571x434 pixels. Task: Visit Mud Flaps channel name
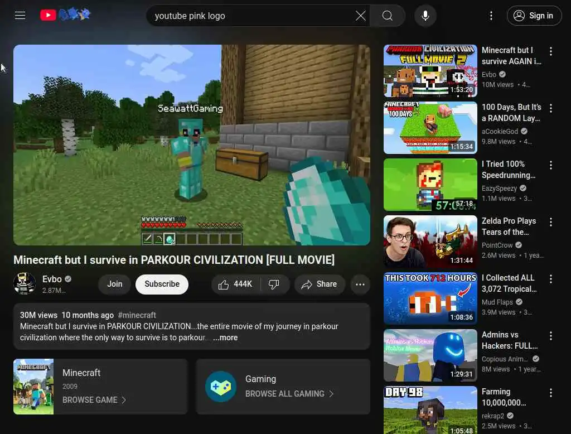[497, 302]
